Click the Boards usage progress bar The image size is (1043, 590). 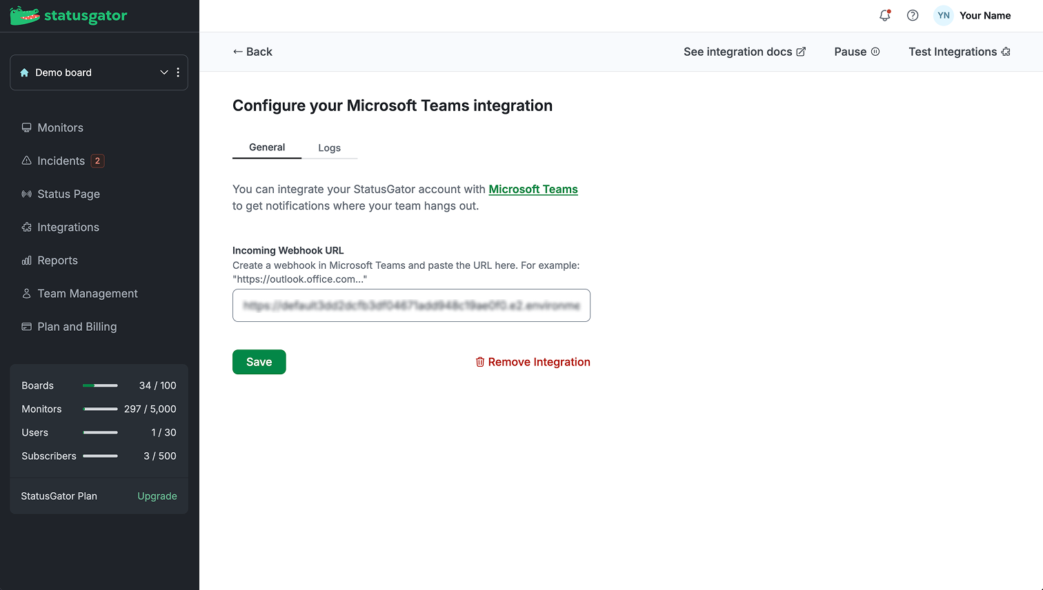[100, 385]
